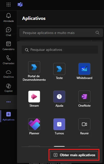104x164 pixels.
Task: Go to Chat in sidebar
Action: point(9,32)
